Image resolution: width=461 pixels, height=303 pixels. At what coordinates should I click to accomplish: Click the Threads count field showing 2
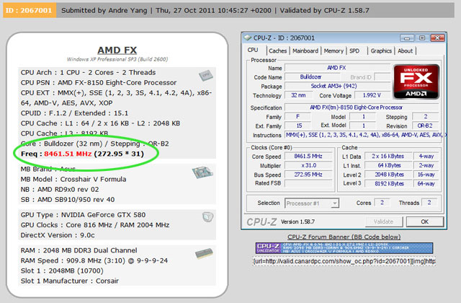coord(429,203)
